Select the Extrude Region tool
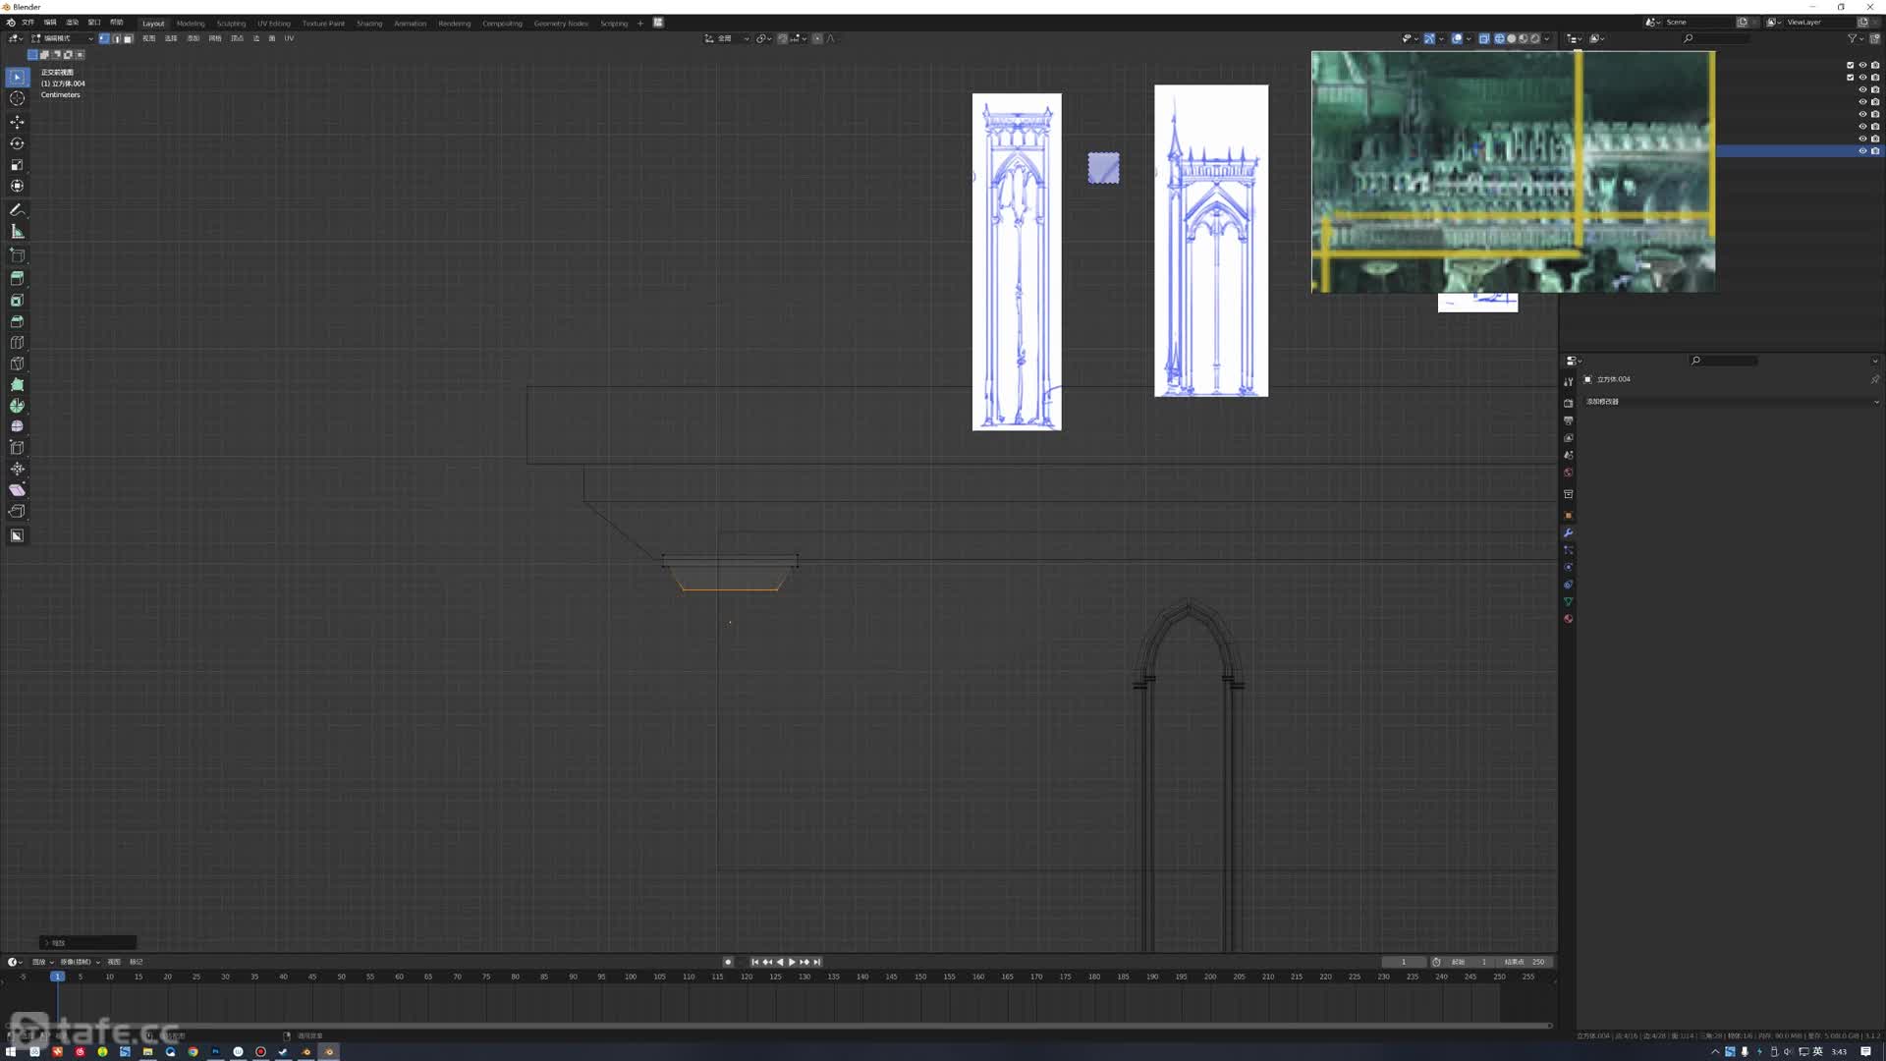The width and height of the screenshot is (1886, 1061). (17, 279)
